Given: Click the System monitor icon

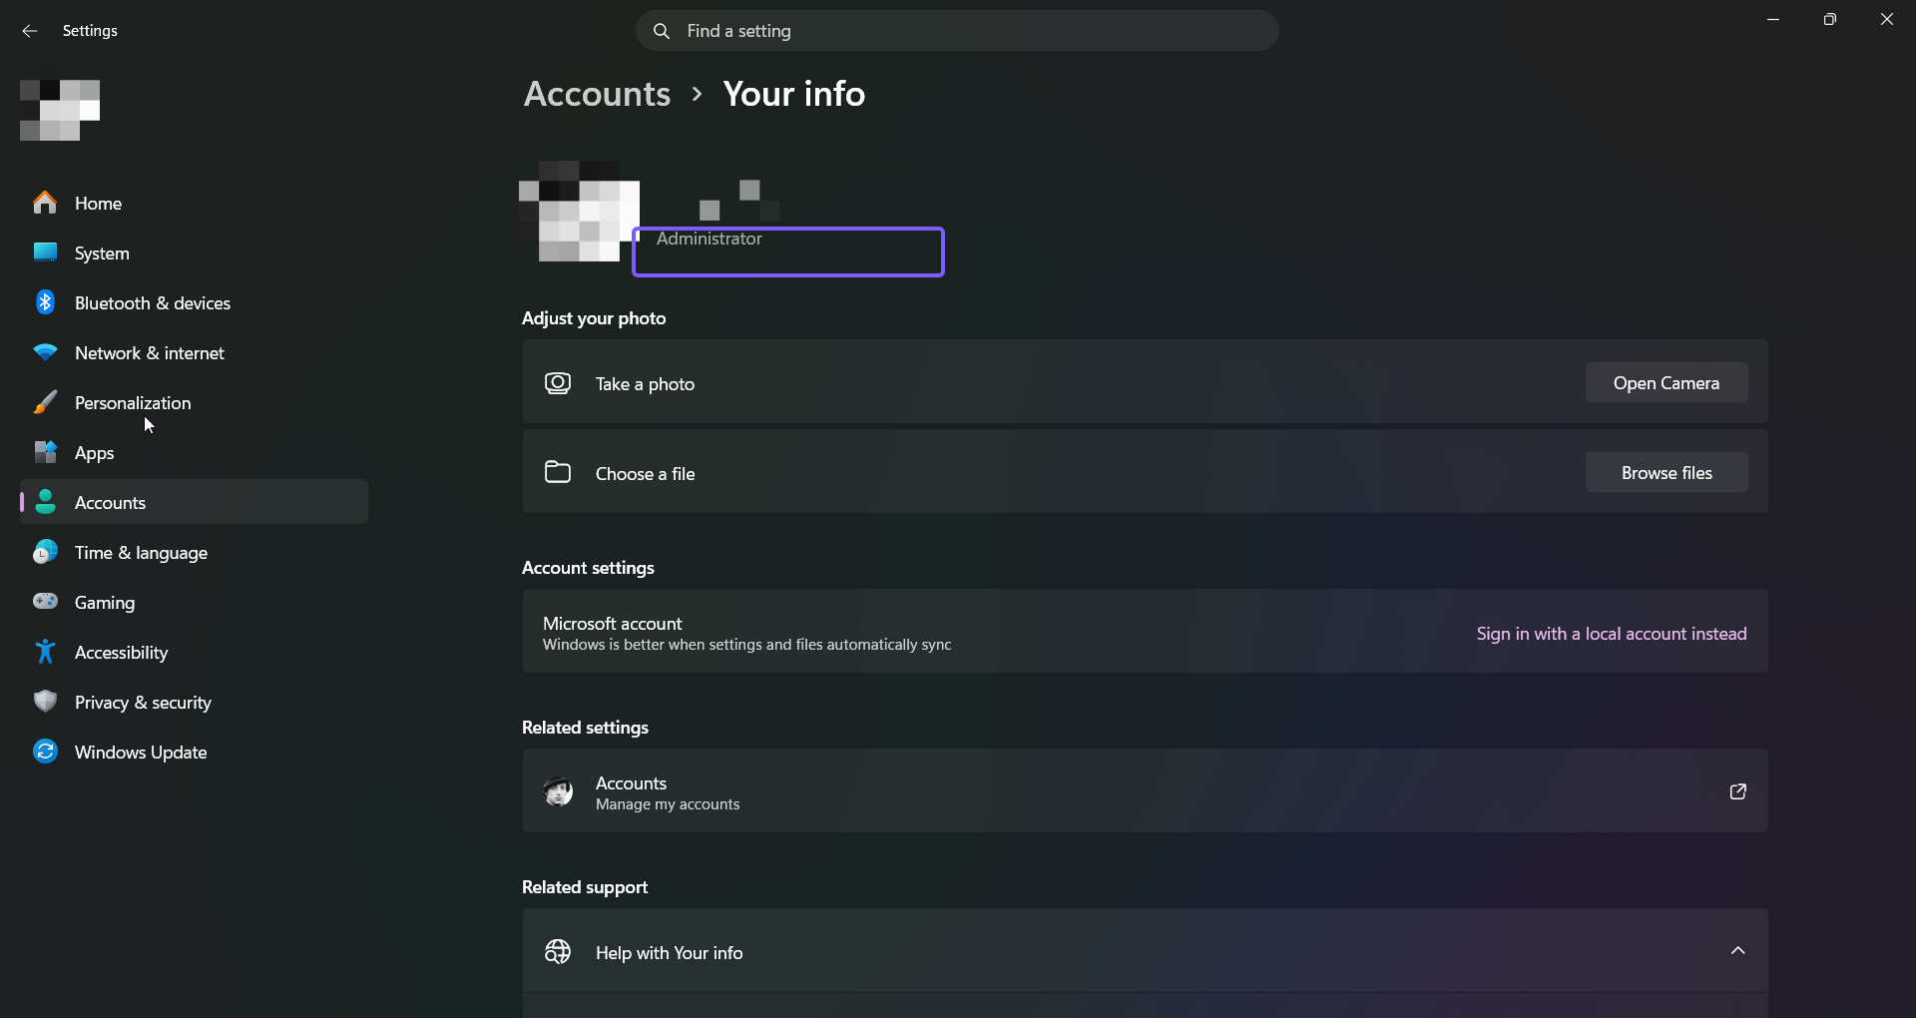Looking at the screenshot, I should point(45,253).
